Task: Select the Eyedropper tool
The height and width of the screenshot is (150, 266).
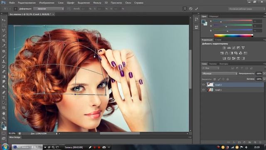Action: pyautogui.click(x=4, y=46)
